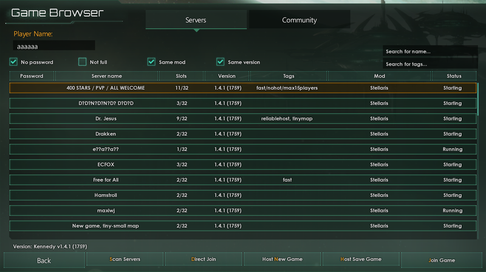The height and width of the screenshot is (272, 486).
Task: Click Host Save Game button
Action: click(x=361, y=259)
